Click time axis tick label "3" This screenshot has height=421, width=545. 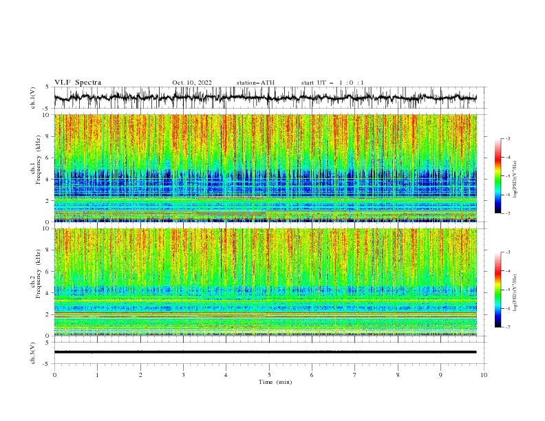(183, 375)
